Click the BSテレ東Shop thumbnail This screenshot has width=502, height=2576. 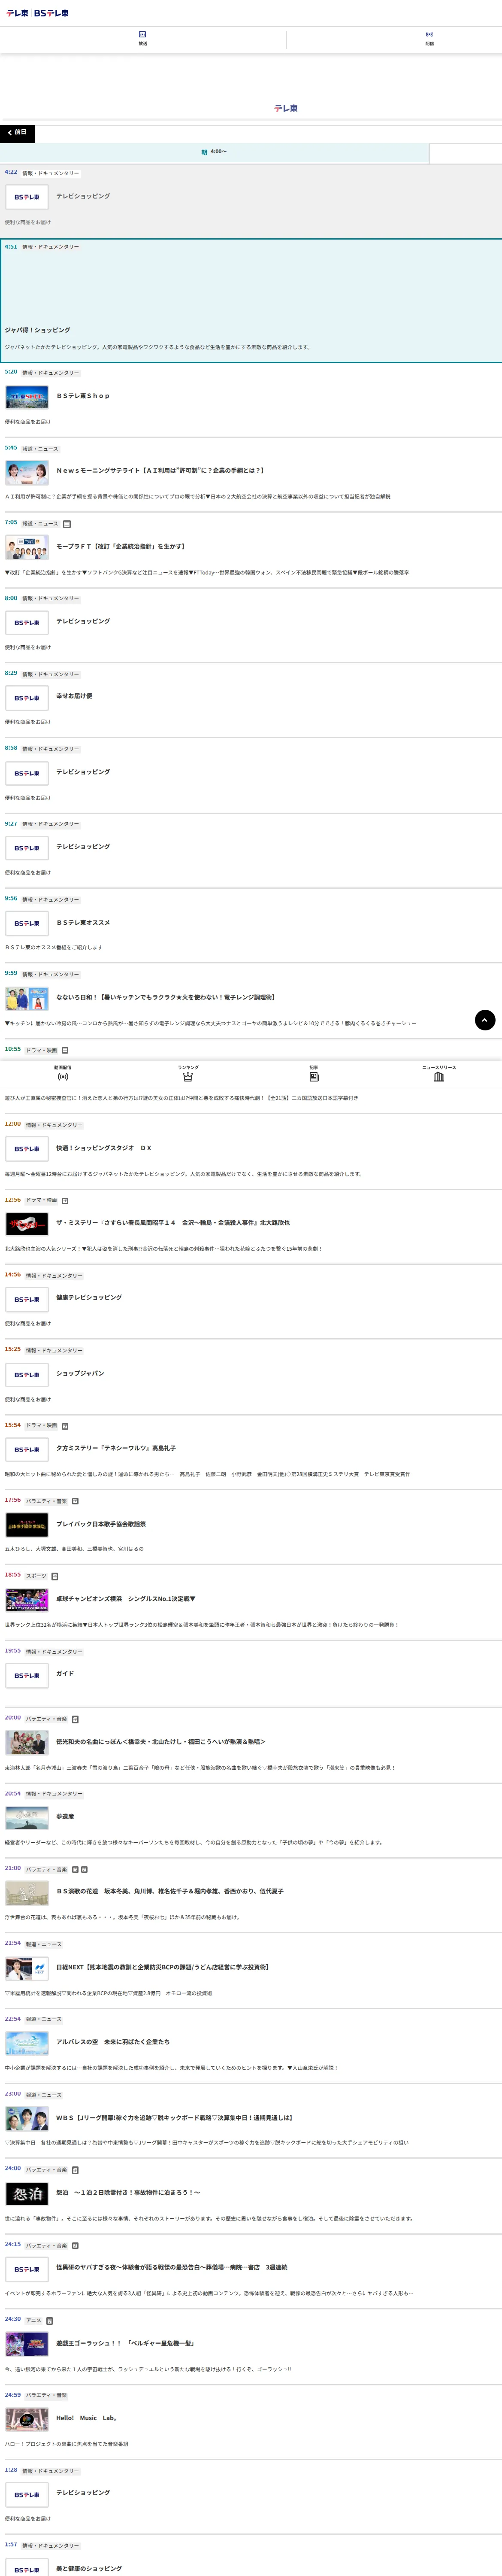pos(27,398)
